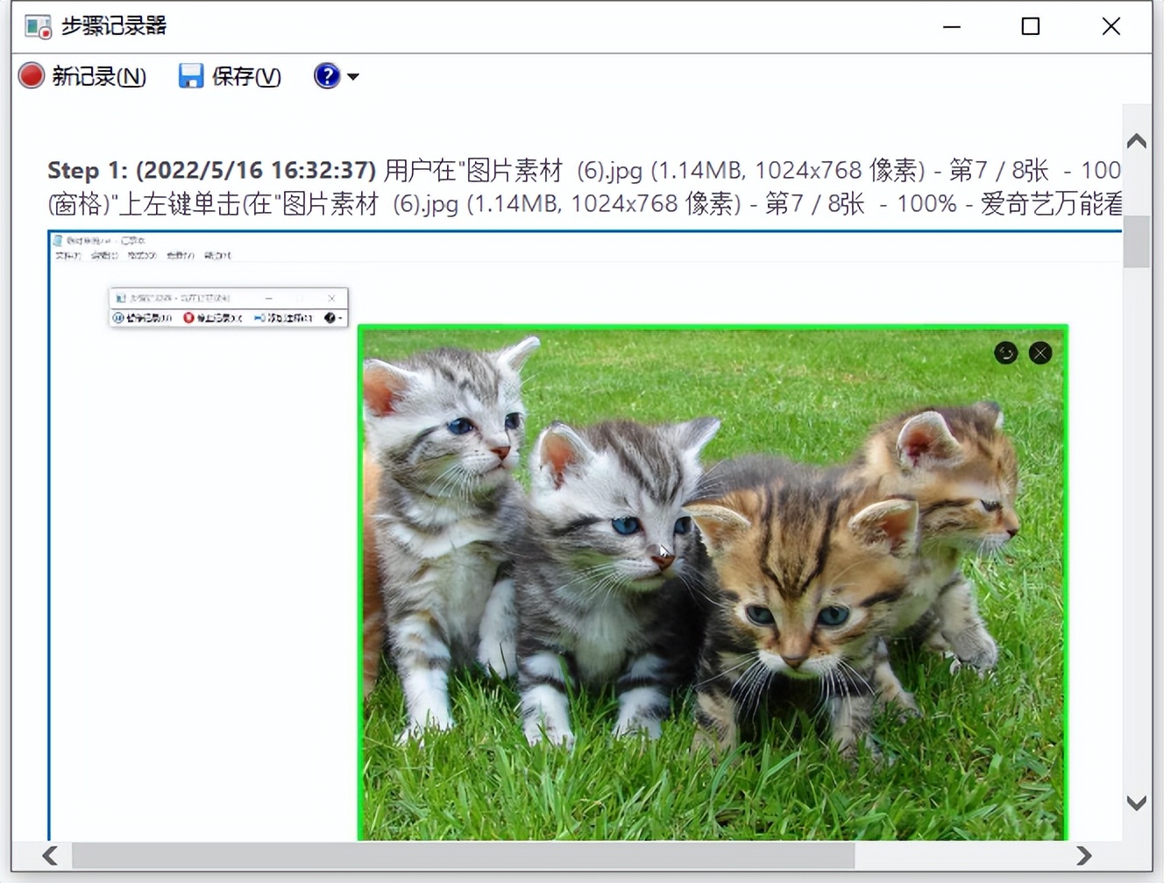Click the down arrow on the vertical scrollbar

click(1135, 801)
